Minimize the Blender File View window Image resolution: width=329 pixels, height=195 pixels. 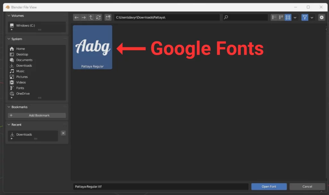point(296,7)
